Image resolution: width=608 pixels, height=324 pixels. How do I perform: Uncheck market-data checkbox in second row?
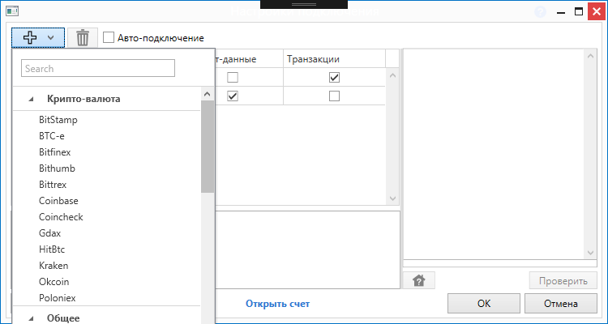click(233, 96)
